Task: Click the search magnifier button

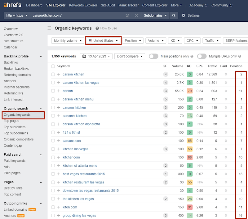Action: 174,15
